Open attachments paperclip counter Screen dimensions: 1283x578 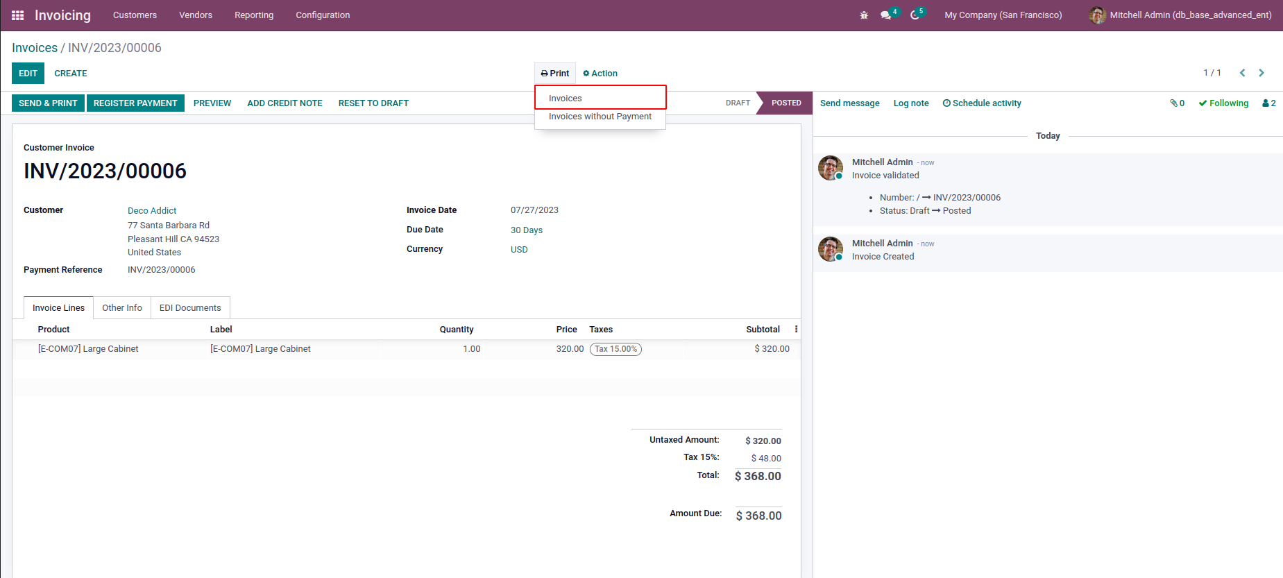[1177, 103]
